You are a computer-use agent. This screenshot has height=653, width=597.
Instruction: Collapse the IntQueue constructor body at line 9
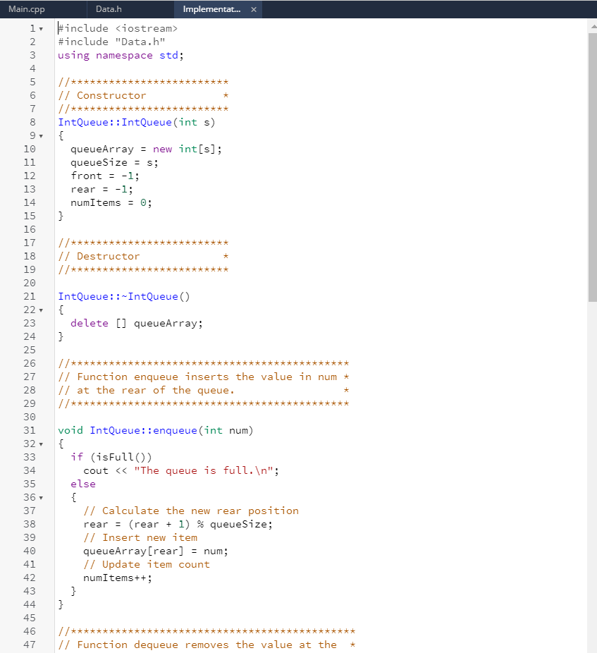click(42, 135)
